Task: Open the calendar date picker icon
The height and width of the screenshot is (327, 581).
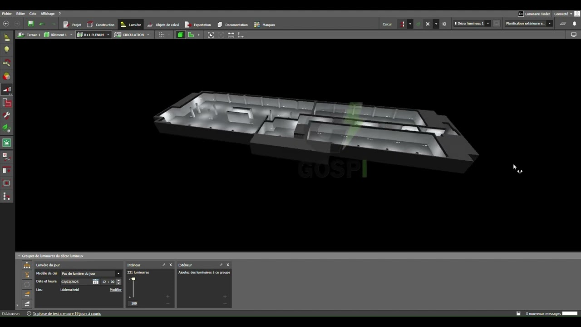Action: pos(95,282)
